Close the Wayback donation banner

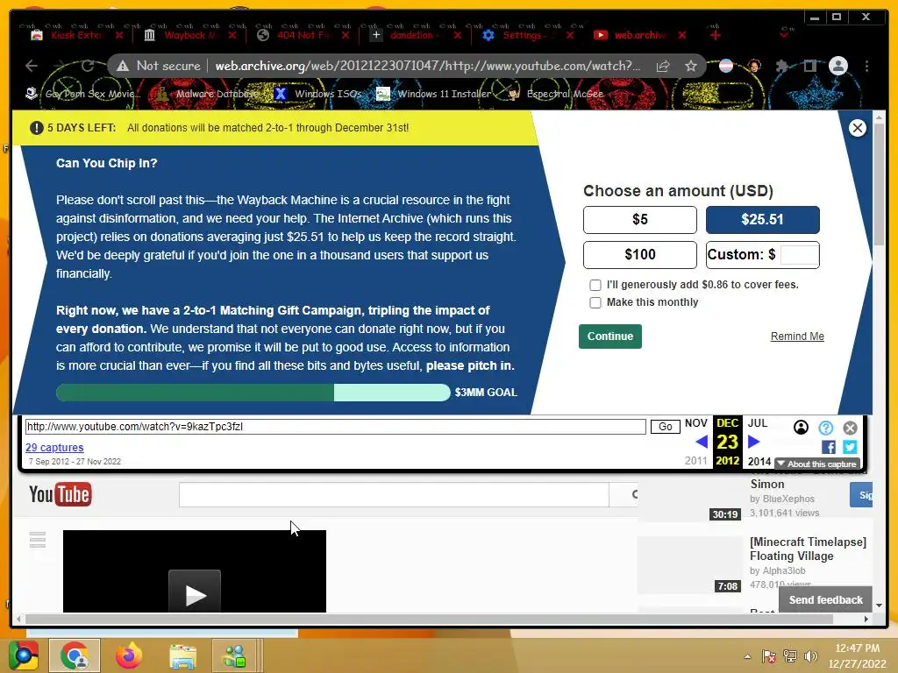(x=857, y=128)
